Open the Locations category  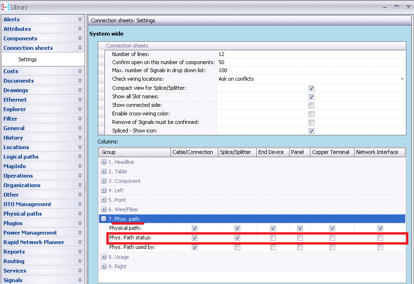43,147
